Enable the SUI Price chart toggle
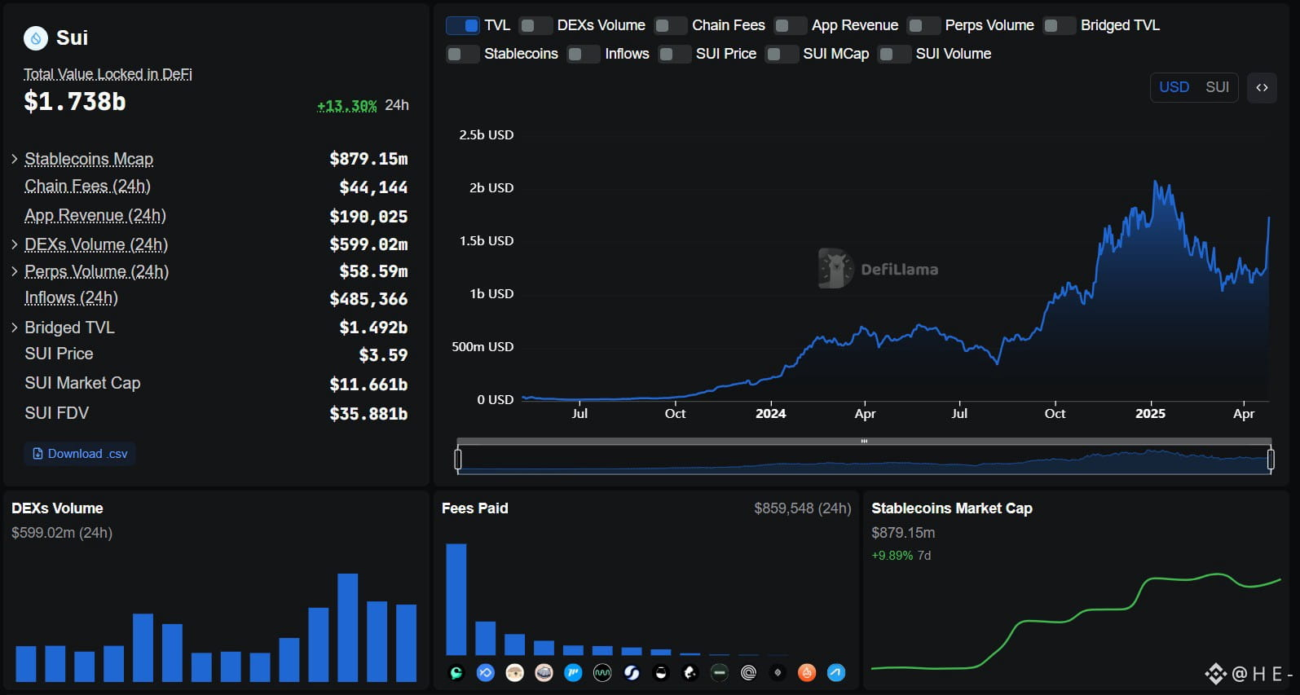This screenshot has width=1300, height=695. tap(674, 54)
